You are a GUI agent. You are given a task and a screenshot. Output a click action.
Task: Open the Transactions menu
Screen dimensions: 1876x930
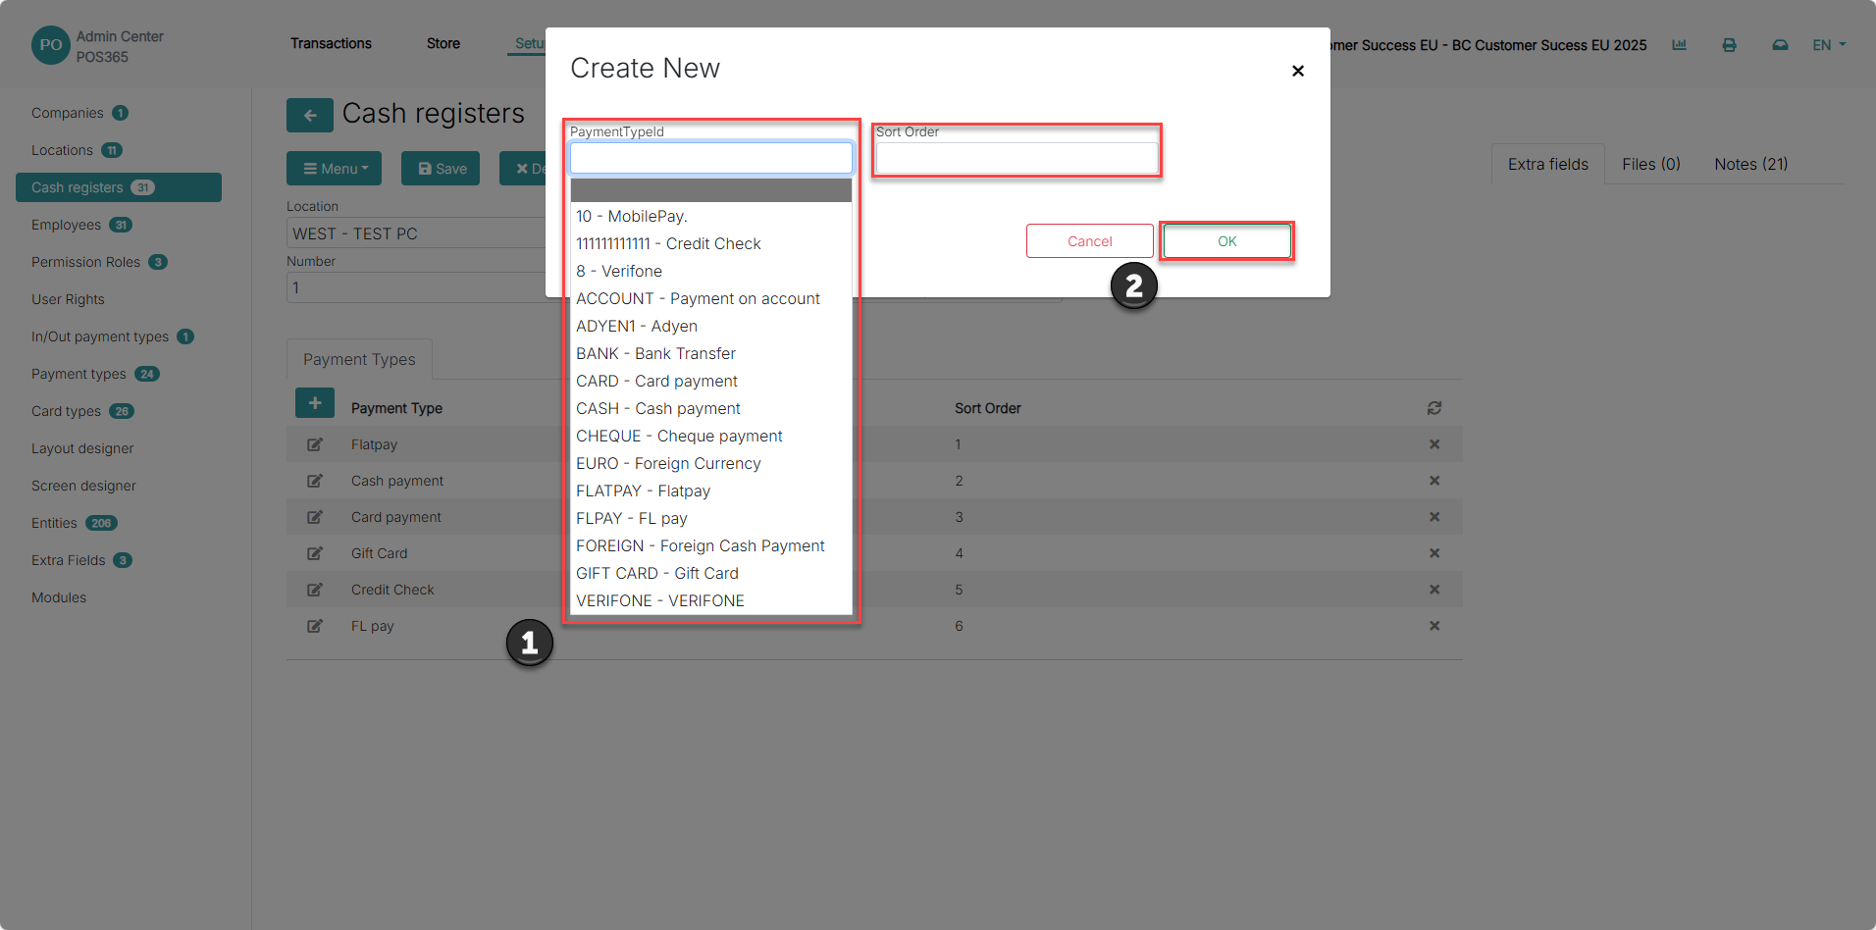coord(331,43)
